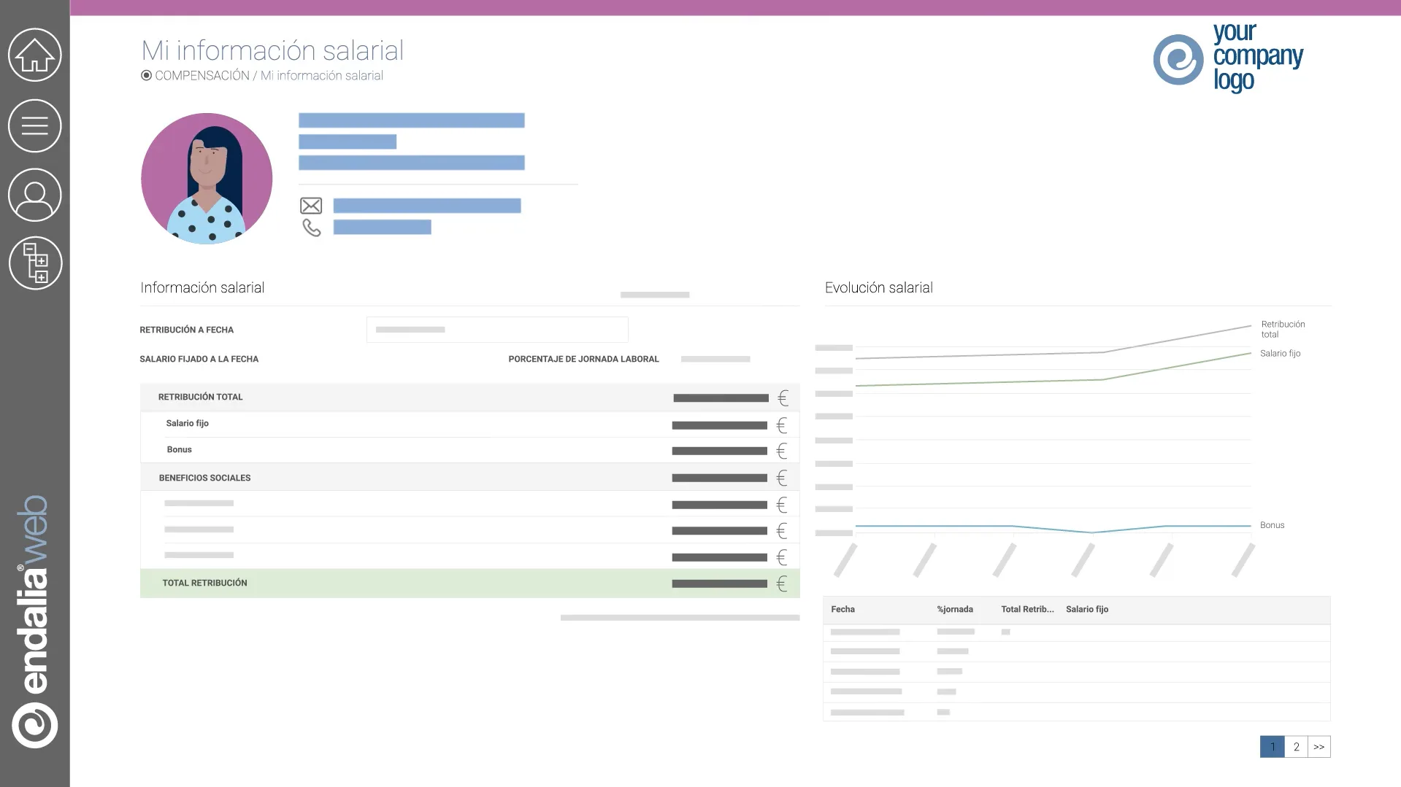This screenshot has width=1401, height=787.
Task: Click the euro icon on Retribución Total row
Action: [x=783, y=398]
